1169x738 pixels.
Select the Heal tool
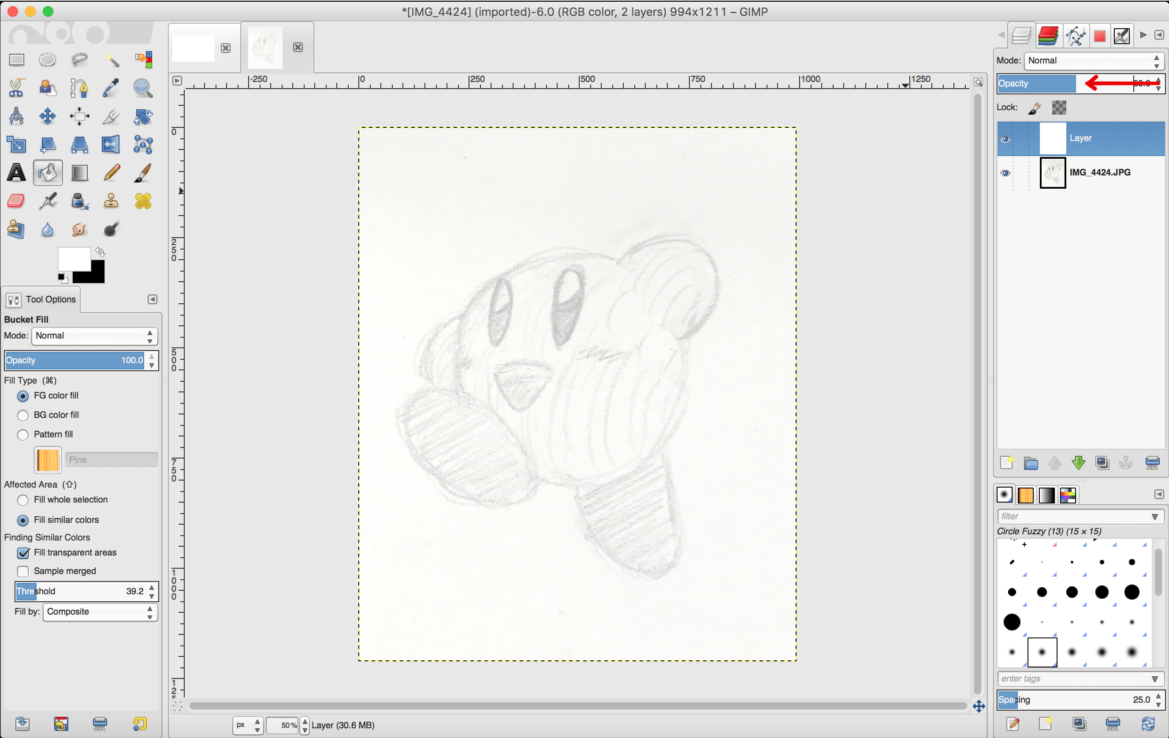pos(143,201)
